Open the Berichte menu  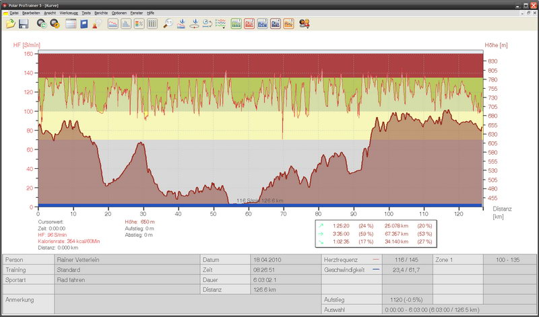point(101,13)
